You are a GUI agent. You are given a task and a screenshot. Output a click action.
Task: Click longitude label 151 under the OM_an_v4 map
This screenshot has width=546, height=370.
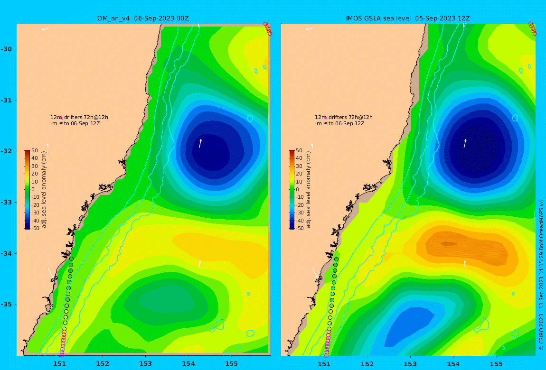[59, 364]
